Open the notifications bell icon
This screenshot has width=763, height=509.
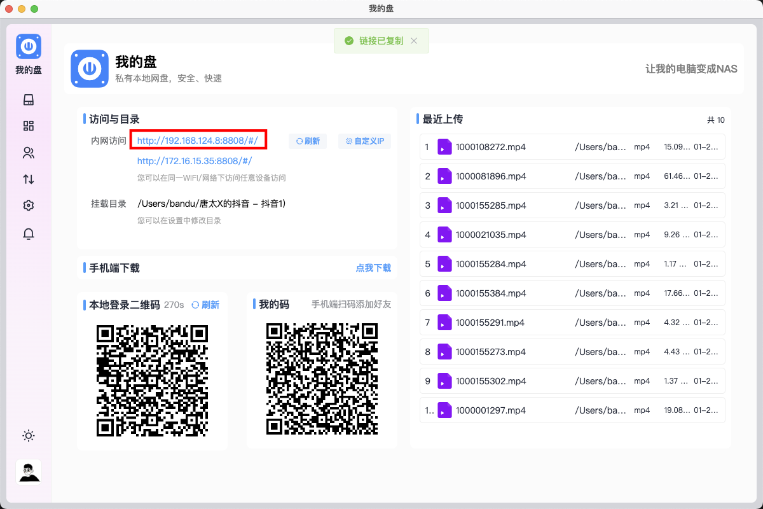(29, 234)
